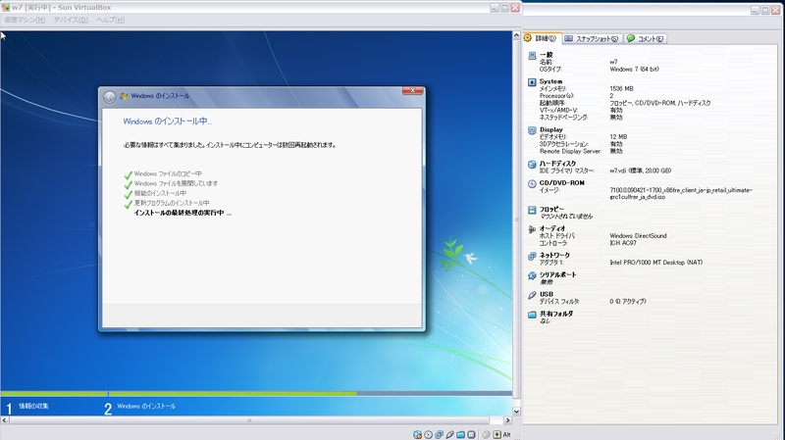Click the Windows flag logo in installer title
Viewport: 785px width, 440px height.
coord(124,96)
